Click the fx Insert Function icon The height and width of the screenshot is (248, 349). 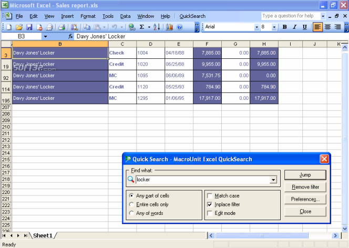coord(70,36)
